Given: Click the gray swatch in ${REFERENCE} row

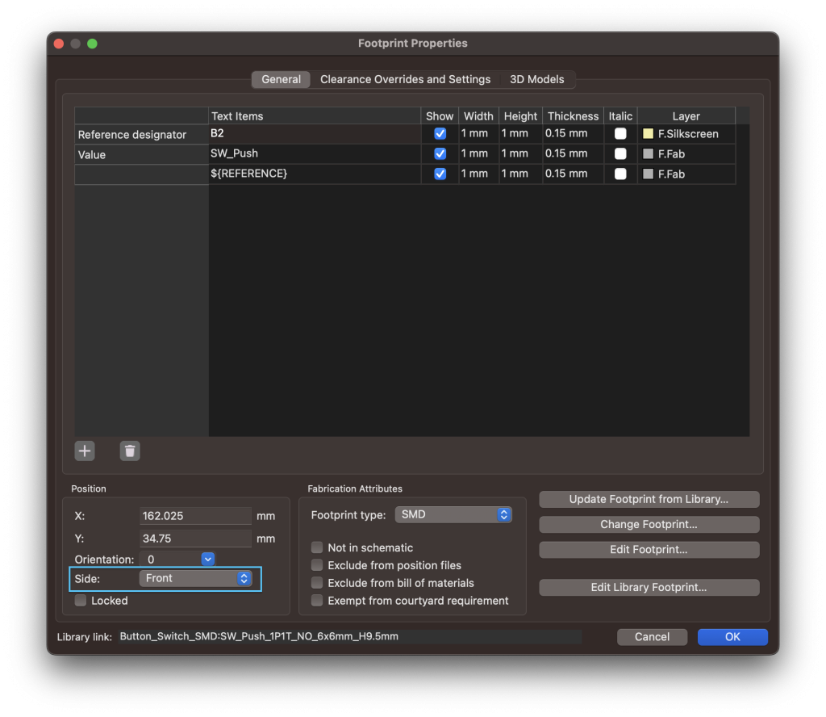Looking at the screenshot, I should tap(648, 174).
